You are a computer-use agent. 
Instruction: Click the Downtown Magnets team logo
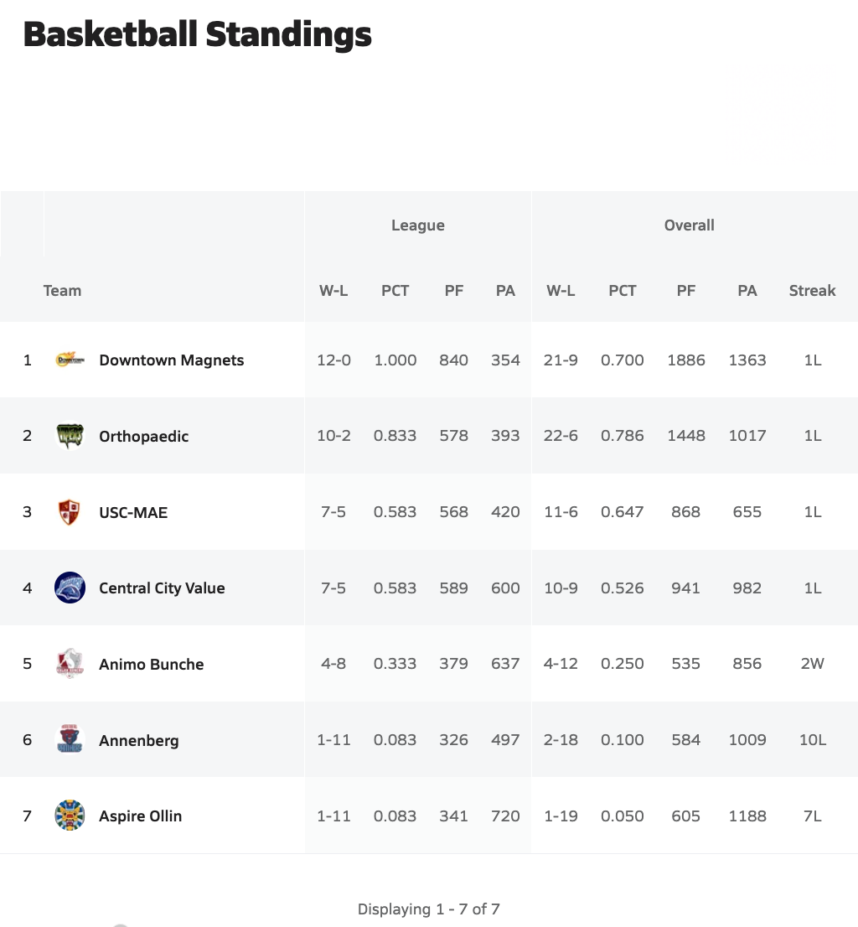70,360
